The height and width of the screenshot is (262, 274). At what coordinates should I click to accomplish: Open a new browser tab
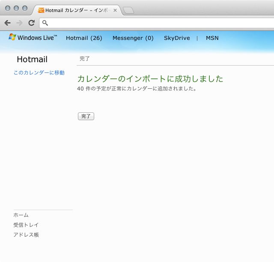pyautogui.click(x=128, y=10)
